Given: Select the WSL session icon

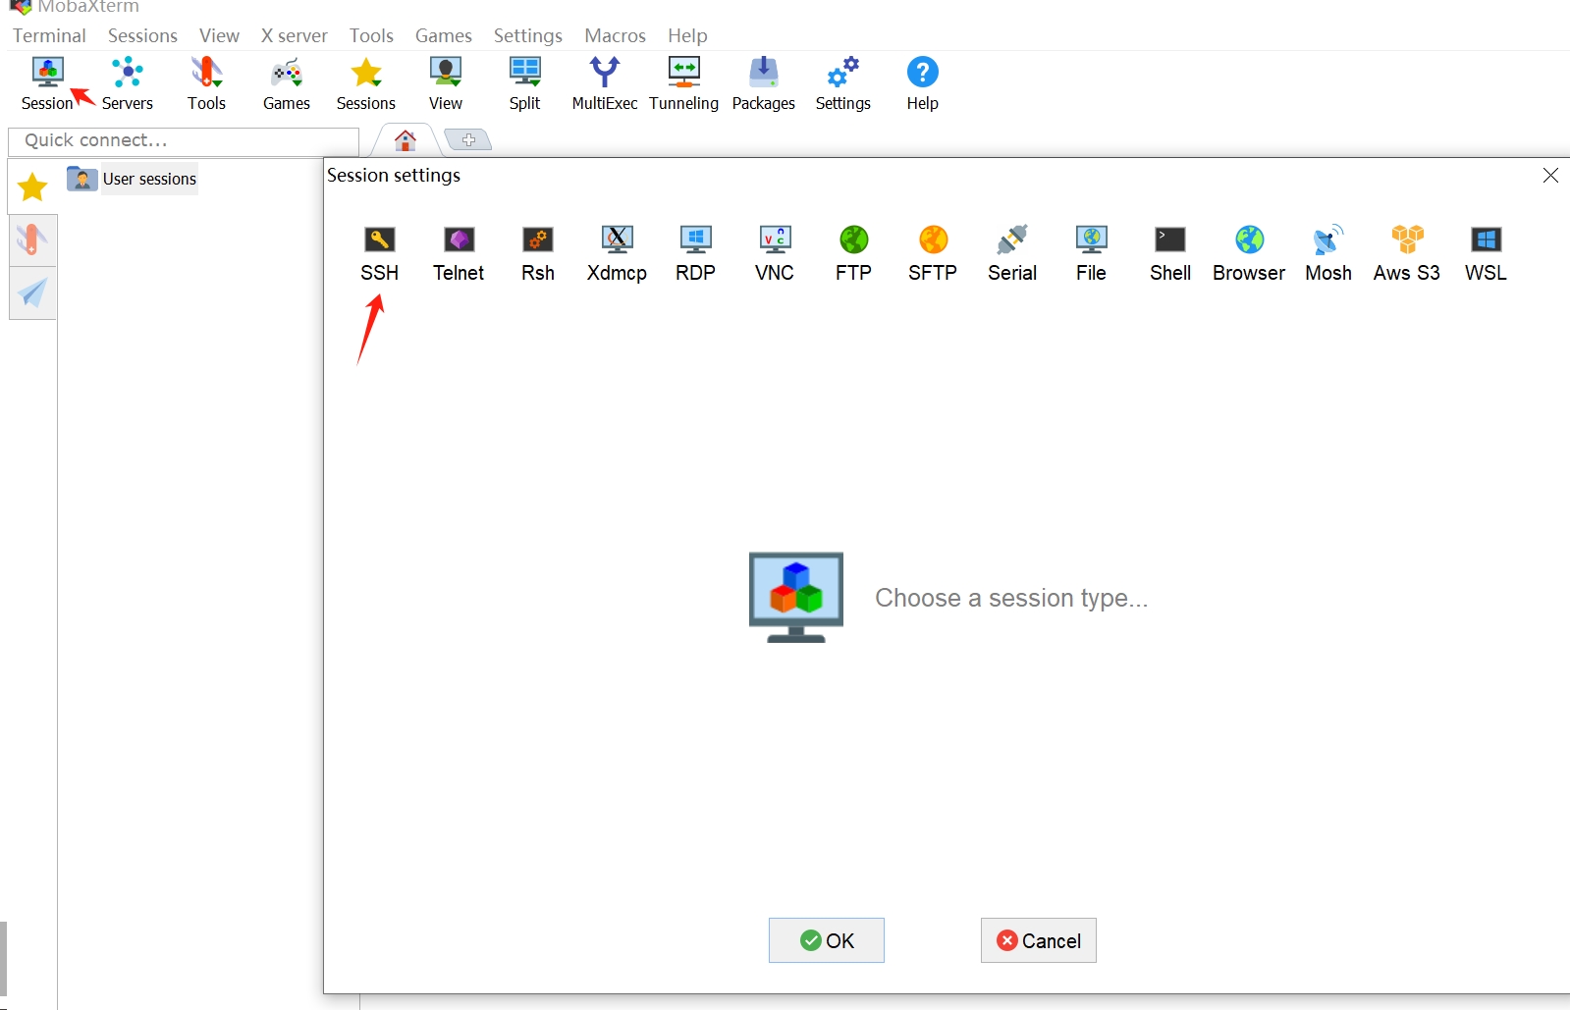Looking at the screenshot, I should pyautogui.click(x=1486, y=253).
